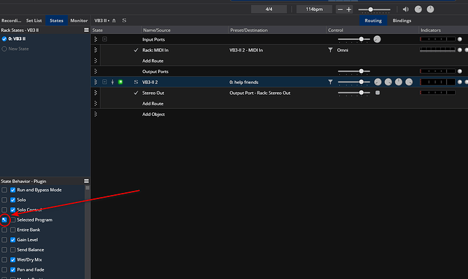Click the 4/4 time signature field

click(269, 9)
